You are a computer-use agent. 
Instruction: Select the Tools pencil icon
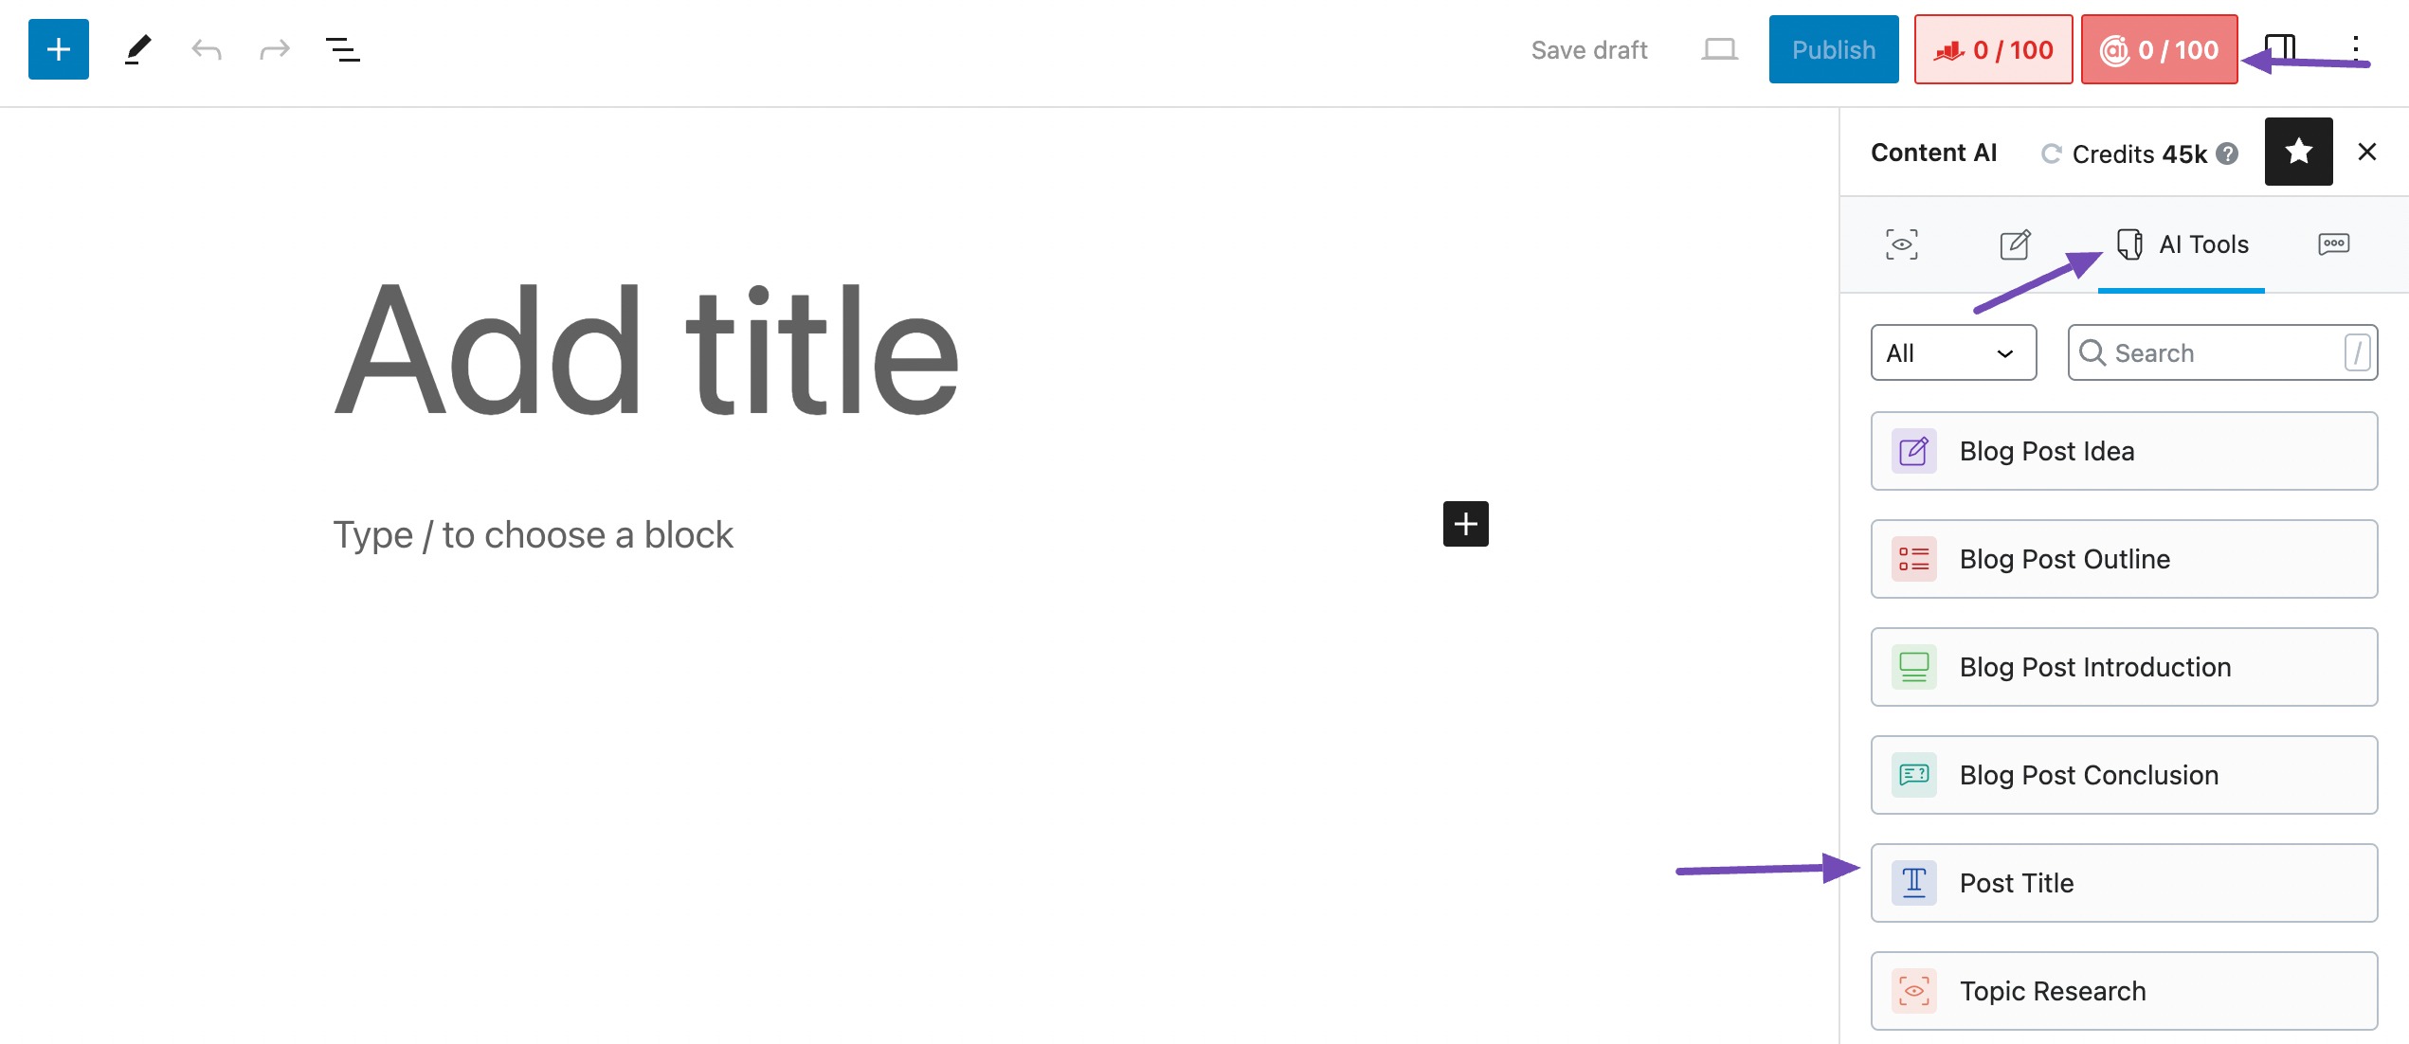tap(137, 49)
